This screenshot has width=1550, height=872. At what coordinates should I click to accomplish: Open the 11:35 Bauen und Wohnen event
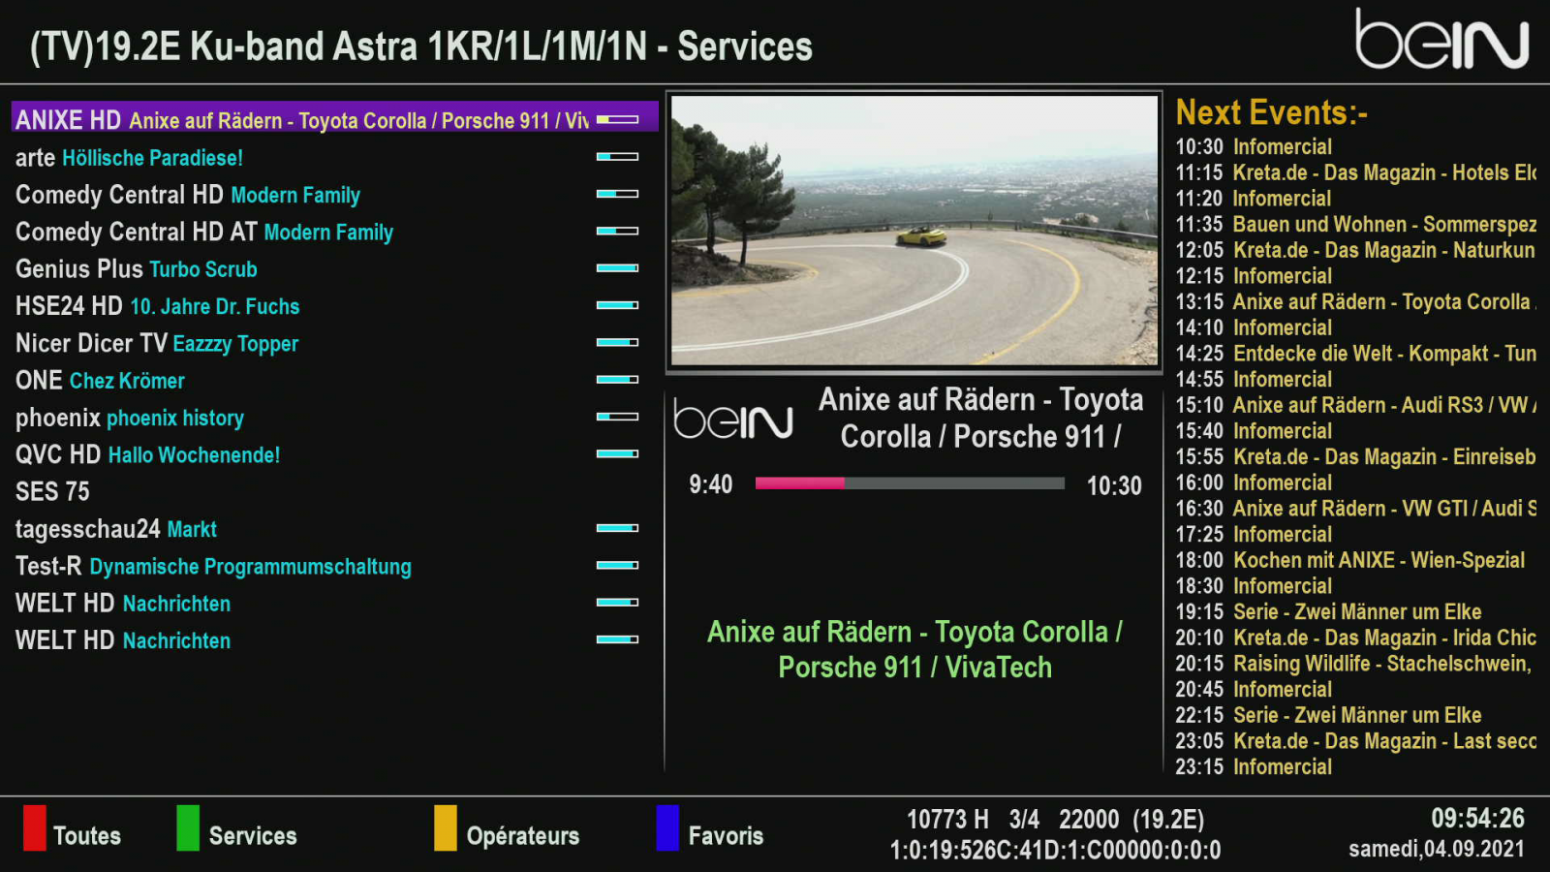1356,224
